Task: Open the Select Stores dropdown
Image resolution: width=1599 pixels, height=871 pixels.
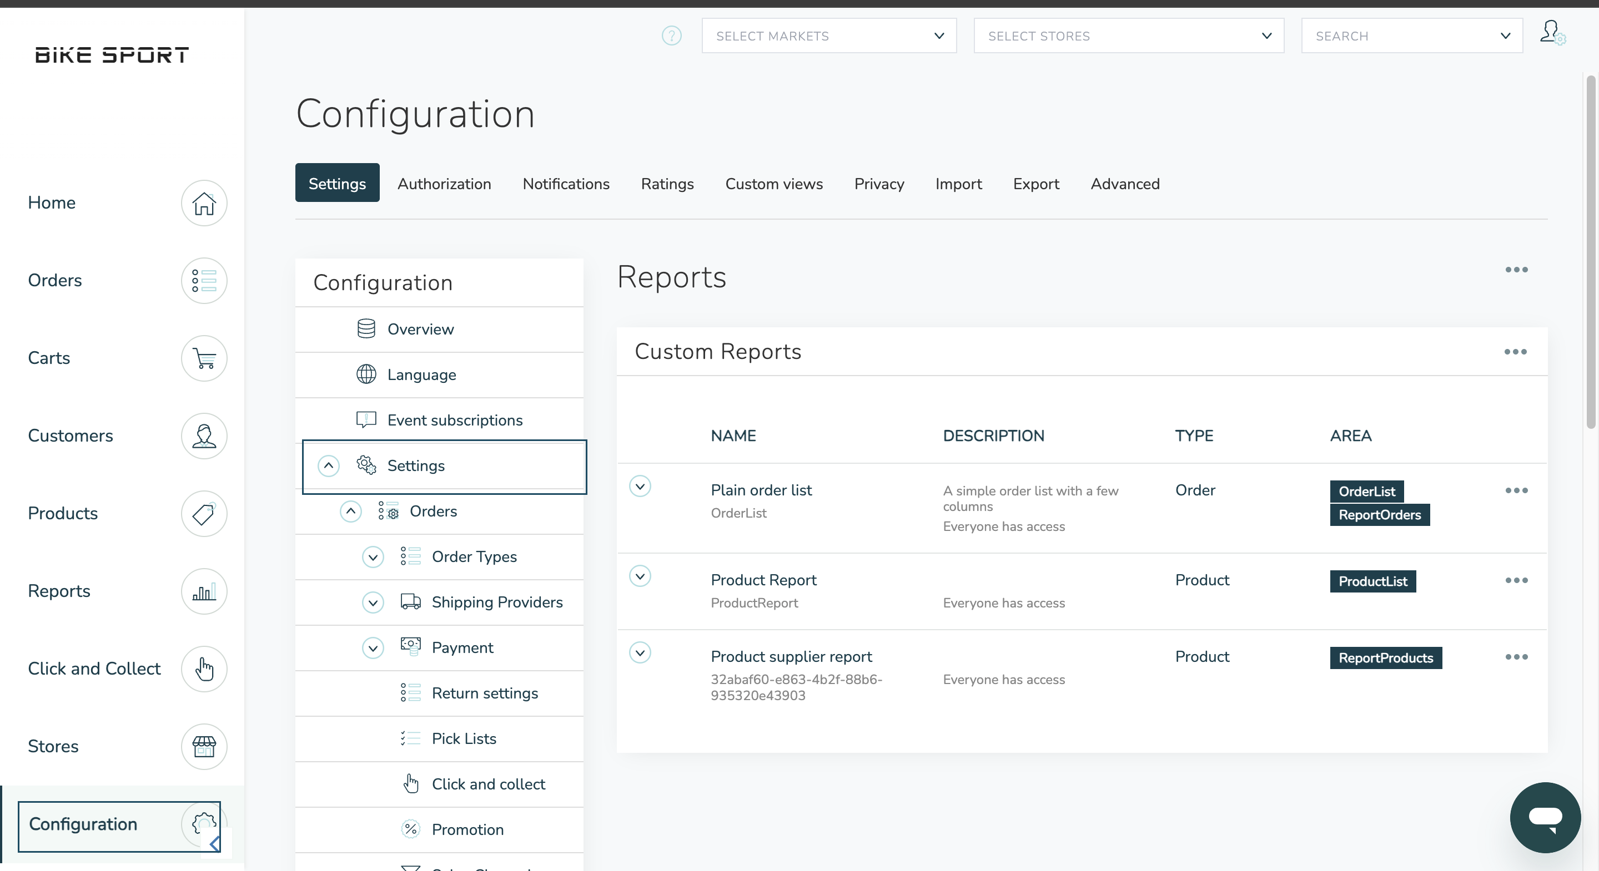Action: click(1128, 36)
